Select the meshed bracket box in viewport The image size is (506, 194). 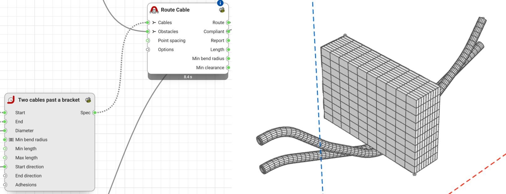tap(380, 105)
